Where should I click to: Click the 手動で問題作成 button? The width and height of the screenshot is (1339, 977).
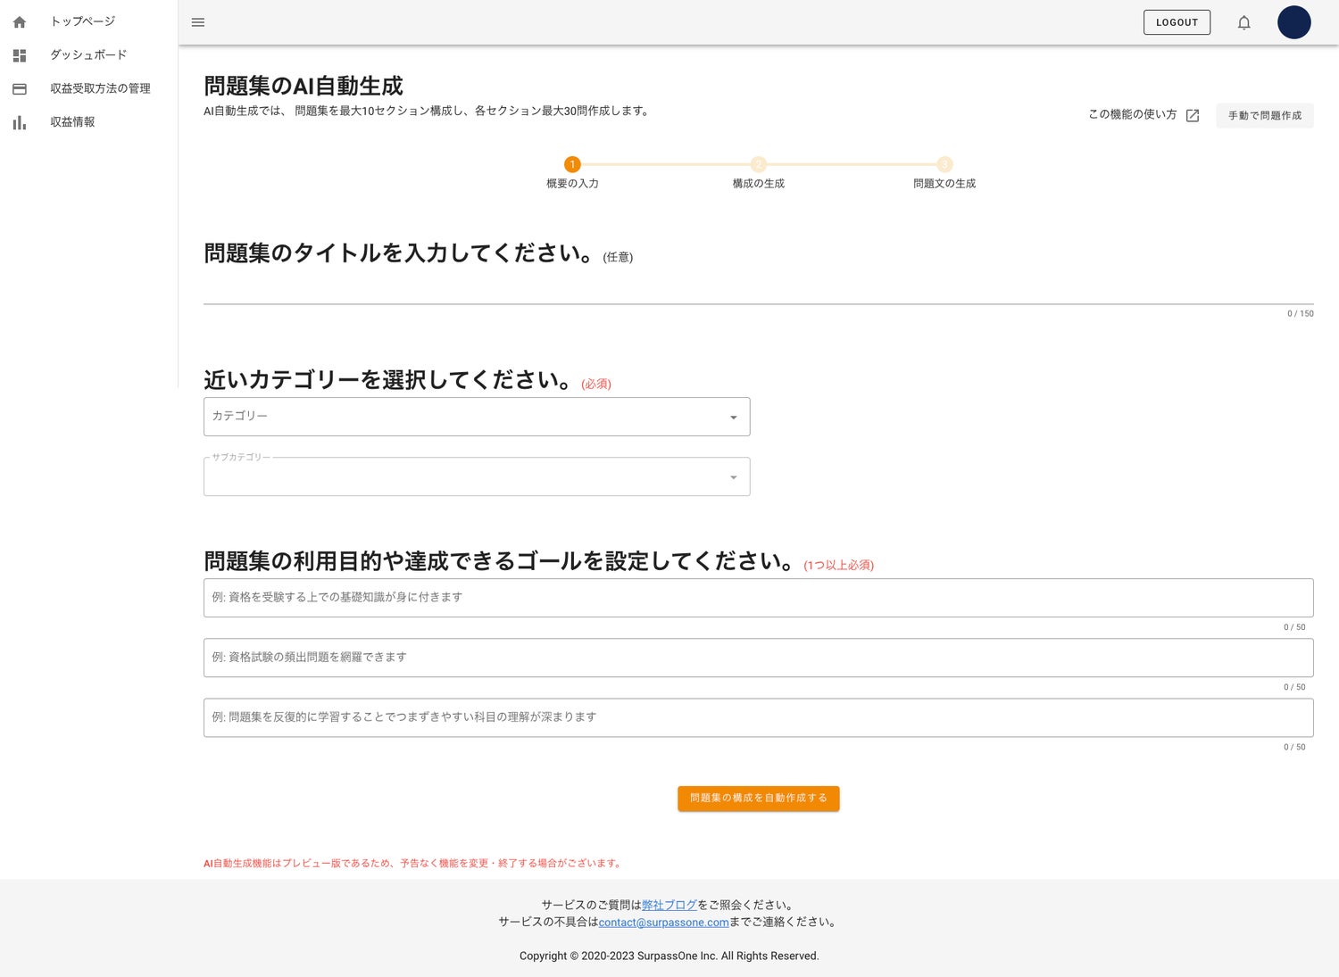1264,115
